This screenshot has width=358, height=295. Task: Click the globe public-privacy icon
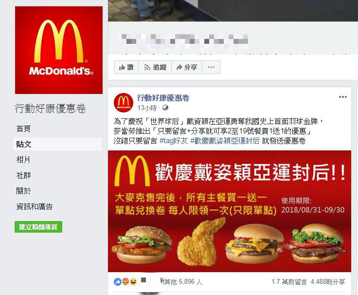pos(165,108)
